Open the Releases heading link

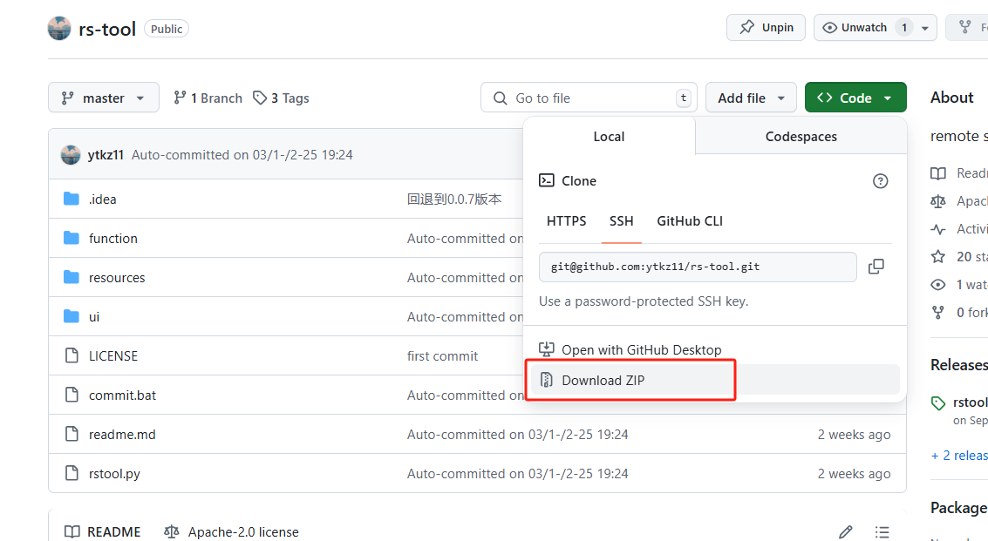click(959, 365)
